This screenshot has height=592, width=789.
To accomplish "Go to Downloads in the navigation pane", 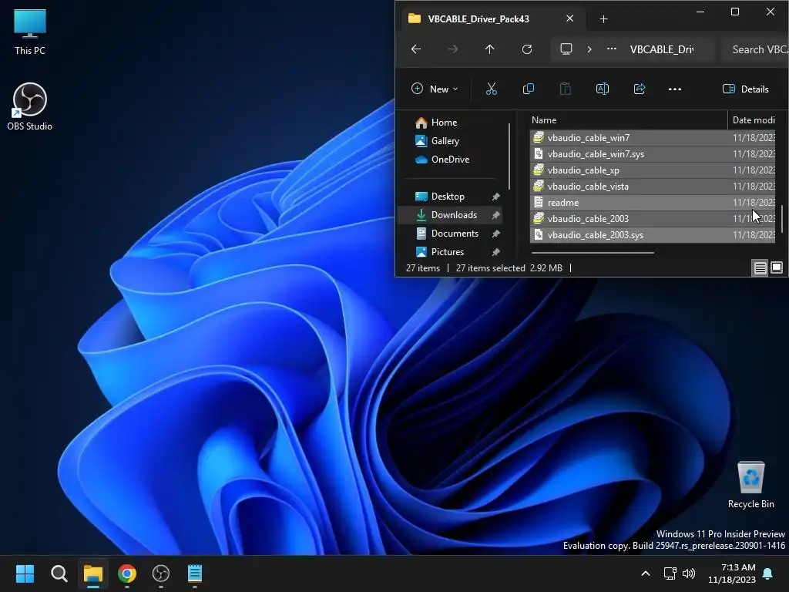I will [x=450, y=215].
